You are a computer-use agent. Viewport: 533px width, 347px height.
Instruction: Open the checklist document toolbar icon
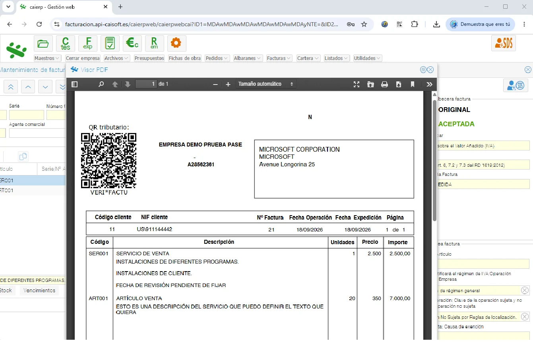coord(110,44)
